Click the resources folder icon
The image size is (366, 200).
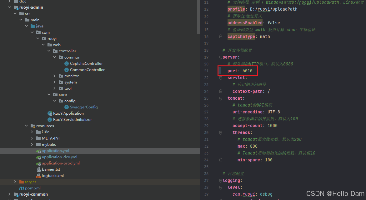(x=33, y=126)
